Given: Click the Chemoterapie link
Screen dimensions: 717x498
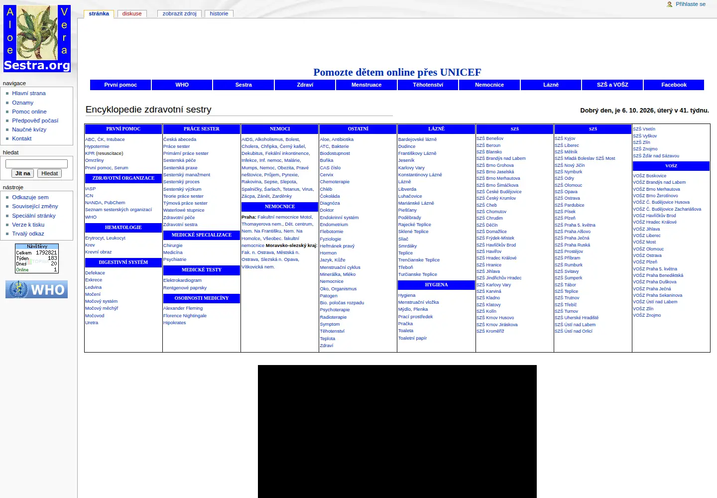Looking at the screenshot, I should point(335,182).
